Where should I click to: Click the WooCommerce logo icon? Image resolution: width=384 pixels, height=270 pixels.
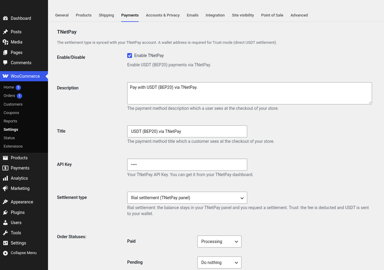tap(5, 76)
